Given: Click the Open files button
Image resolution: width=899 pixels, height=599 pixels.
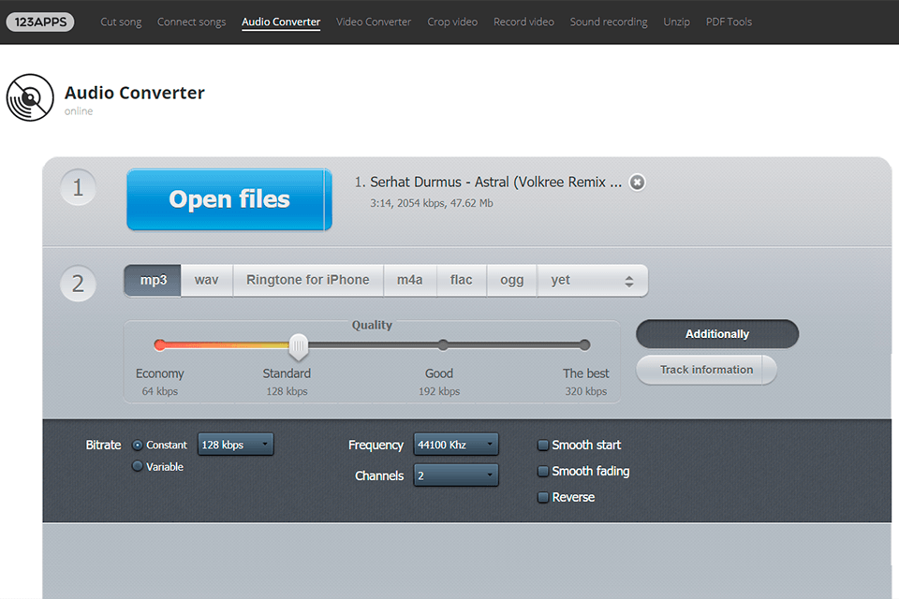Looking at the screenshot, I should coord(228,198).
